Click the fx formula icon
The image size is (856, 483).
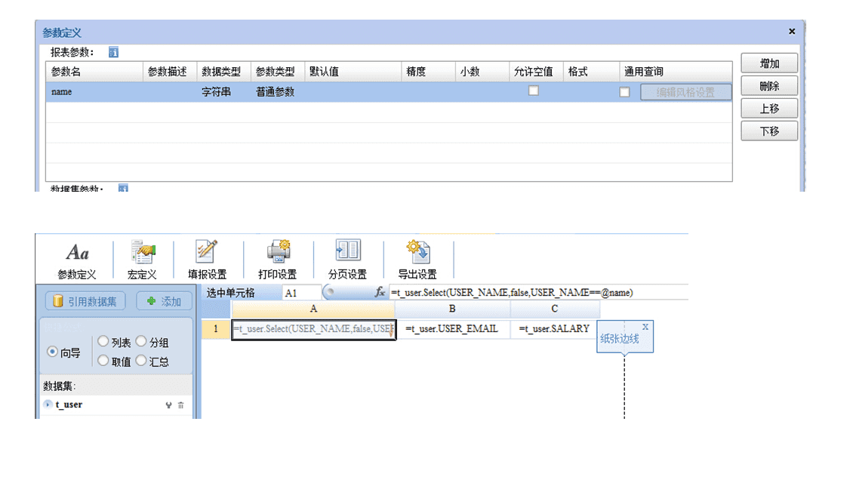click(380, 293)
